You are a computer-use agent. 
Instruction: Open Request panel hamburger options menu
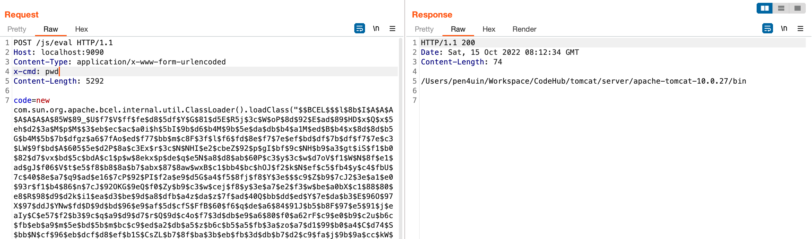pyautogui.click(x=392, y=29)
